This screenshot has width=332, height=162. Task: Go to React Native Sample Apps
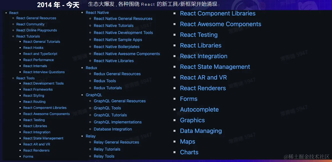point(118,40)
